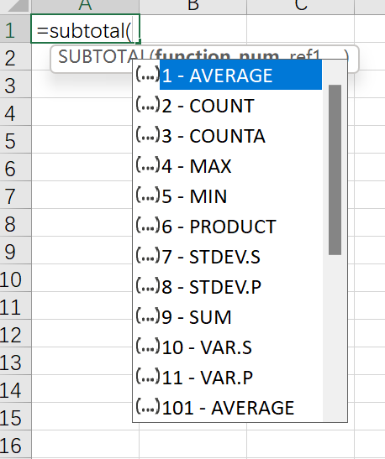Select row 15 header
385x459 pixels.
15,416
